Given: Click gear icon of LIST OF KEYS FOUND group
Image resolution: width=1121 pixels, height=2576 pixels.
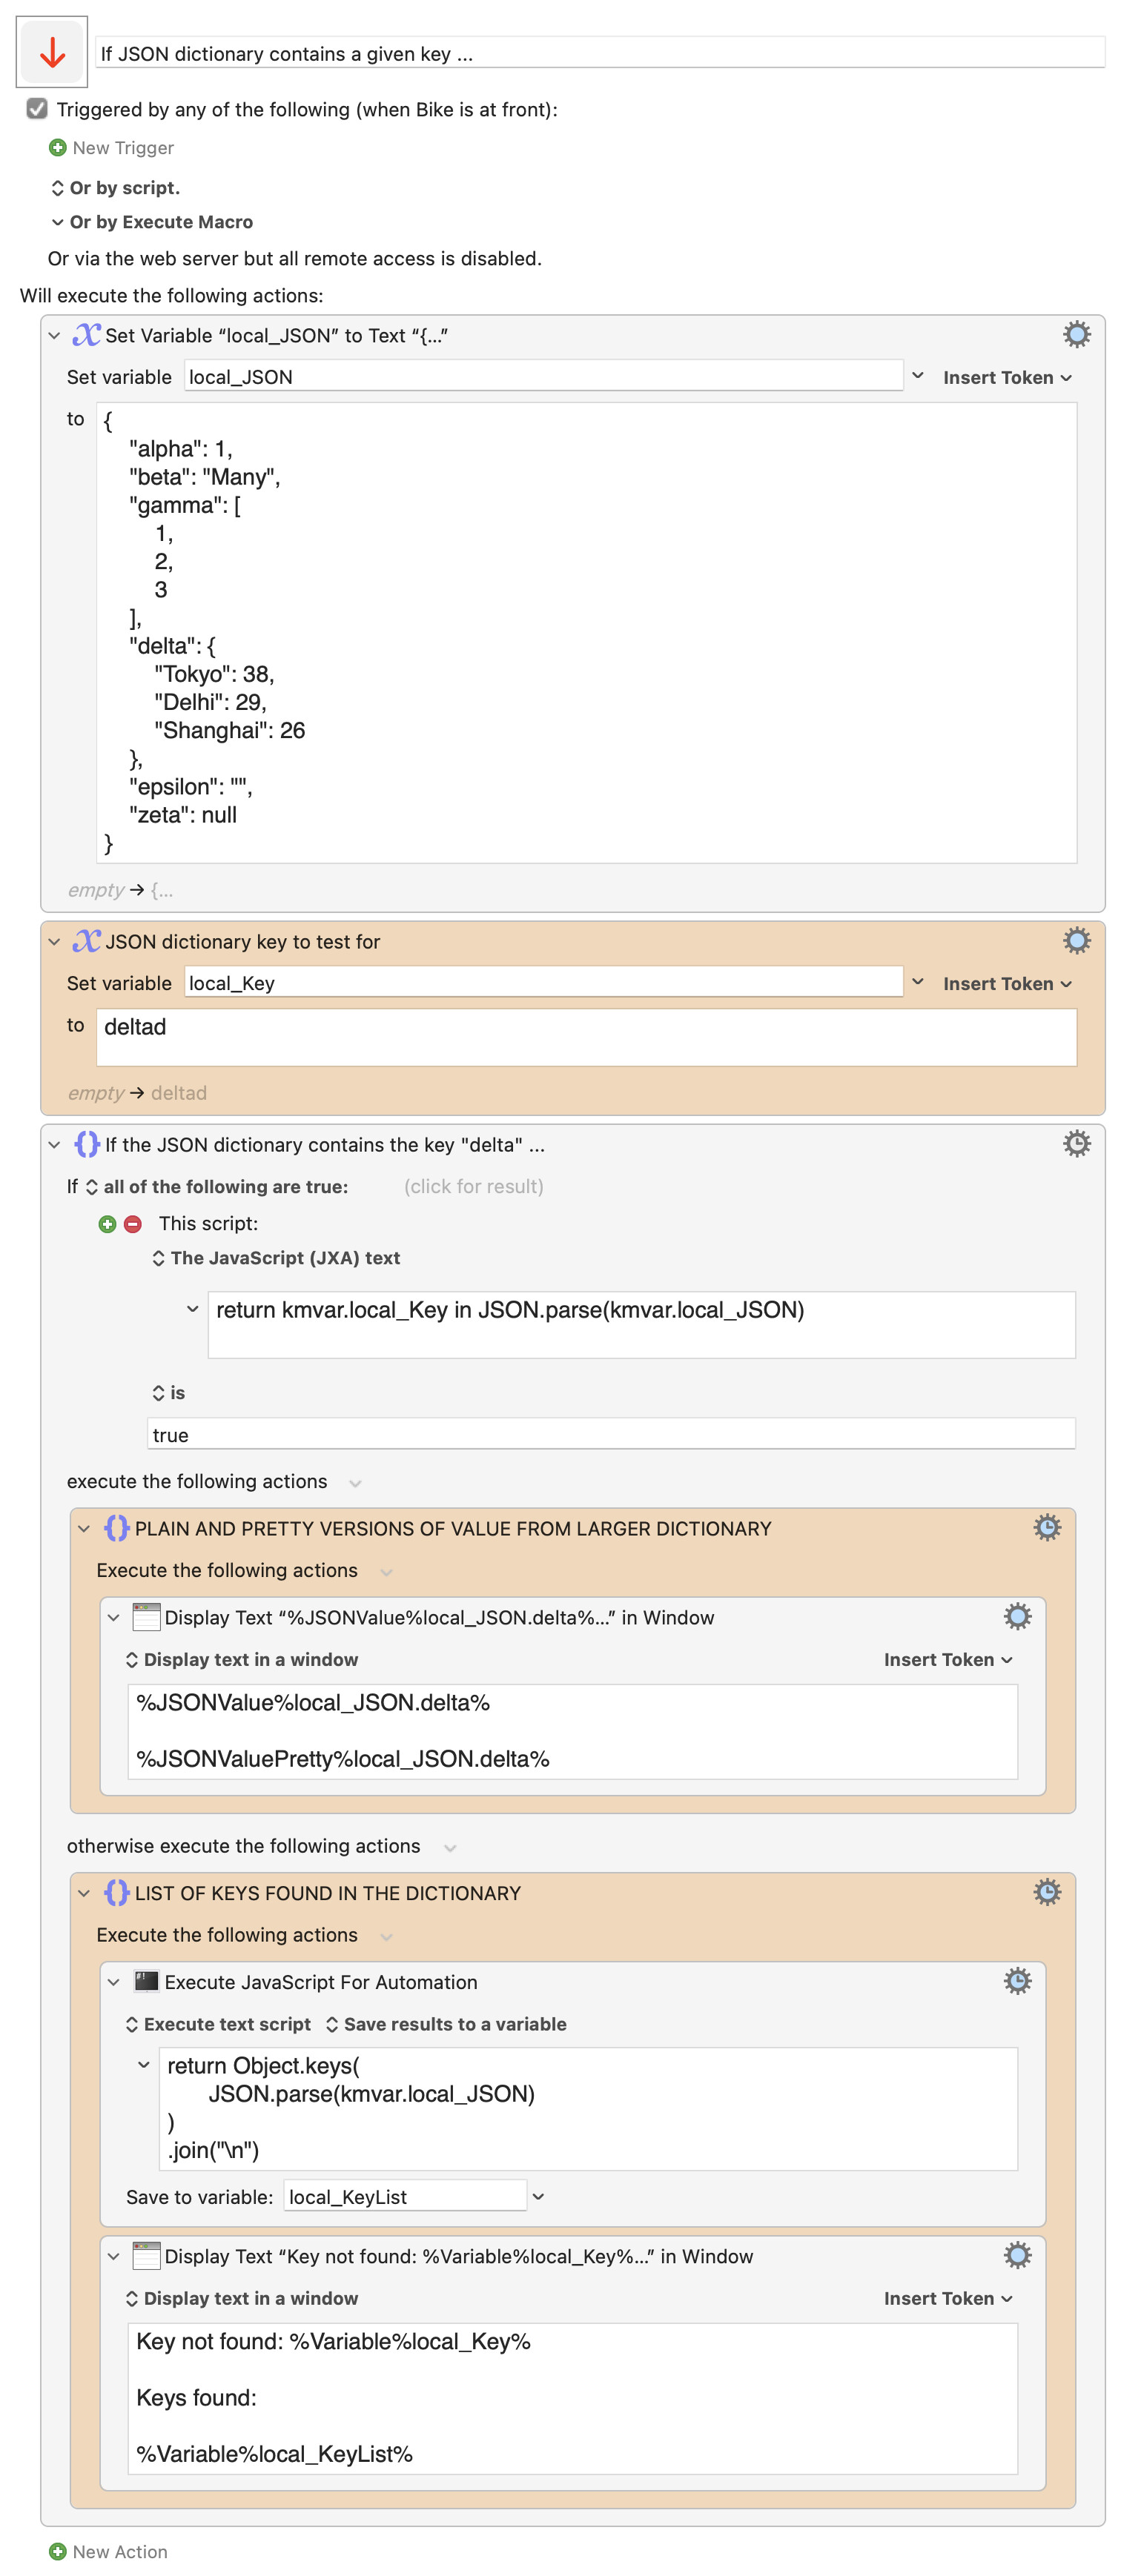Looking at the screenshot, I should point(1046,1891).
